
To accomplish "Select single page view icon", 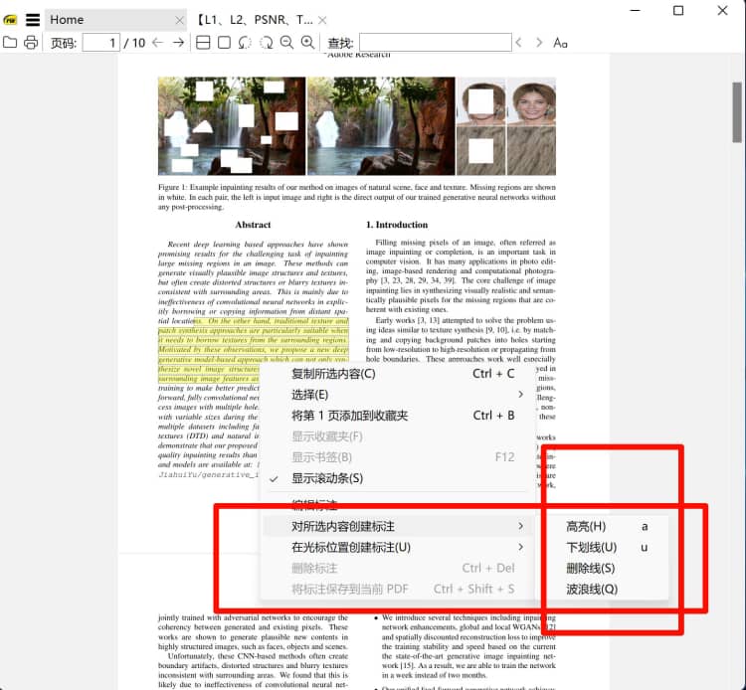I will pos(224,43).
